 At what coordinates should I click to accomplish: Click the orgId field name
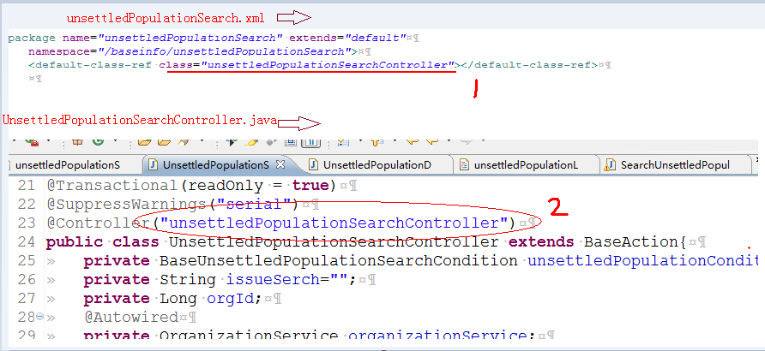point(231,298)
